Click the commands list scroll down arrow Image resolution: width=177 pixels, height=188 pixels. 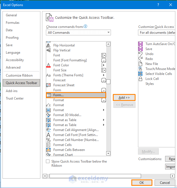[x=108, y=153]
